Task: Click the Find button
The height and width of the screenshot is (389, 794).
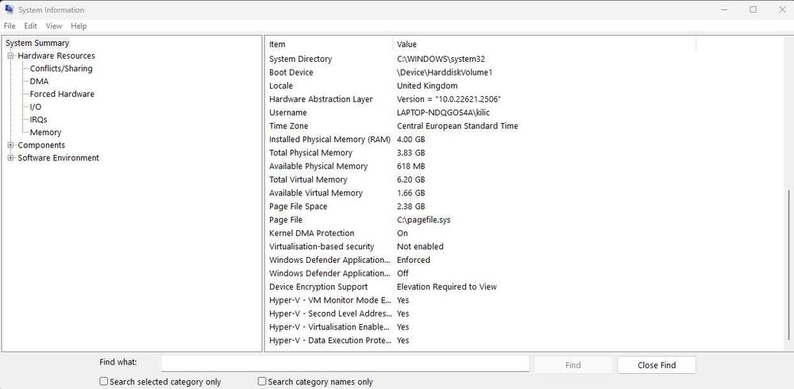Action: pos(572,364)
